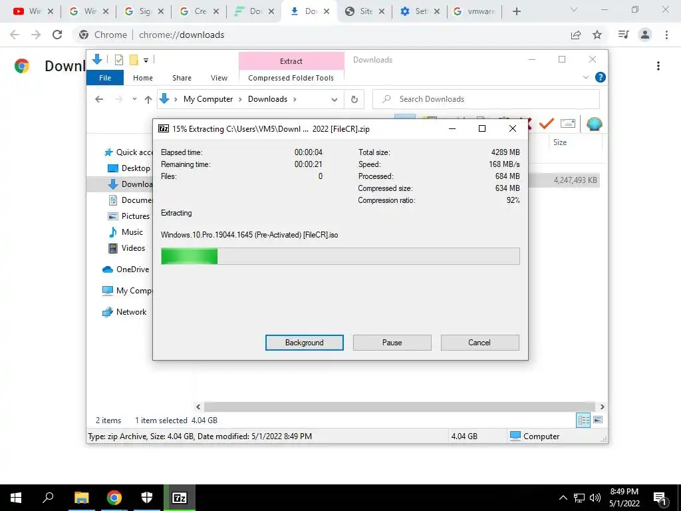Open Desktop in navigation pane
This screenshot has height=511, width=681.
tap(128, 168)
